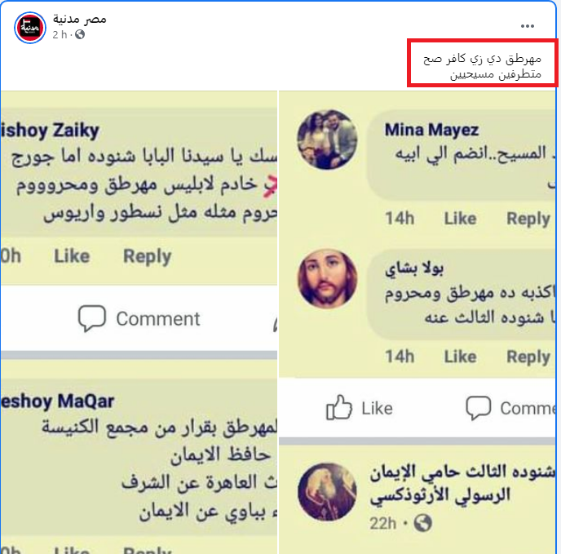Viewport: 561px width, 554px height.
Task: Click the globe public-audience icon beside 2 h
Action: [80, 34]
